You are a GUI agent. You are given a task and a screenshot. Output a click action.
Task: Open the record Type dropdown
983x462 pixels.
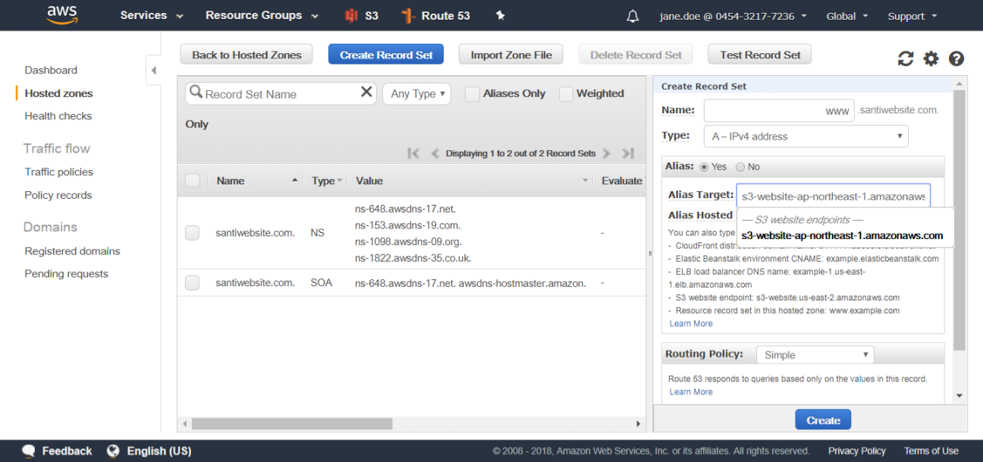click(806, 137)
